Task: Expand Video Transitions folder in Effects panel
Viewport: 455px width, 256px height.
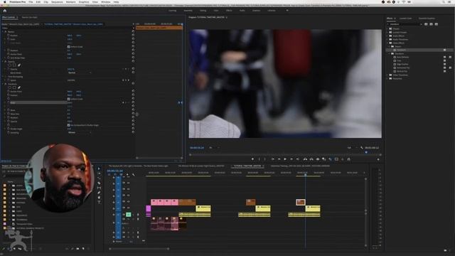Action: (x=387, y=75)
